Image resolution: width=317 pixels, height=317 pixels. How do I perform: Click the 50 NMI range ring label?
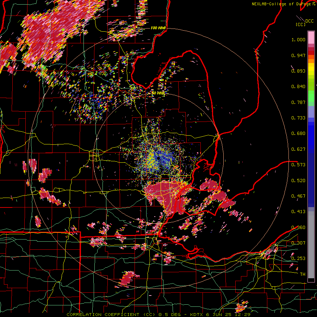pos(158,93)
